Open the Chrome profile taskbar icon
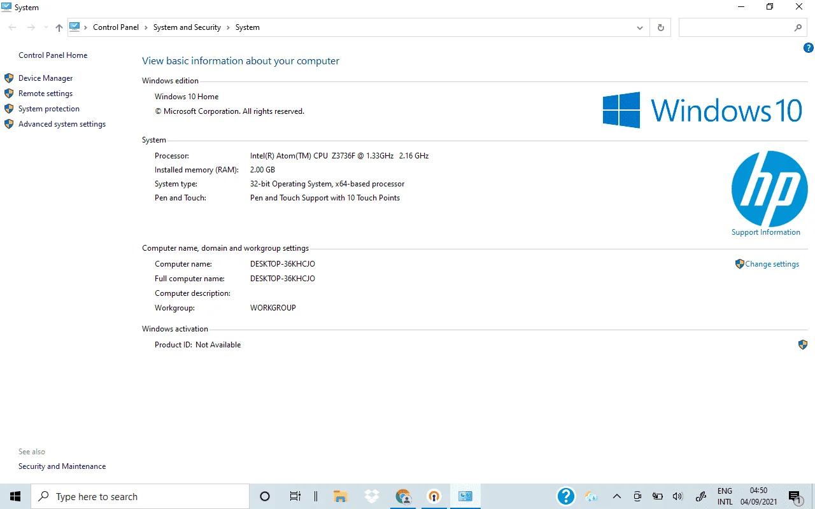815x509 pixels. point(403,496)
